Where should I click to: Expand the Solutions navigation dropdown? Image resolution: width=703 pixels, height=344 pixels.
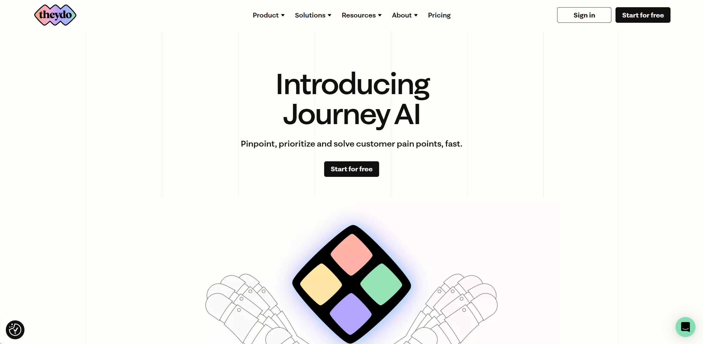click(312, 15)
